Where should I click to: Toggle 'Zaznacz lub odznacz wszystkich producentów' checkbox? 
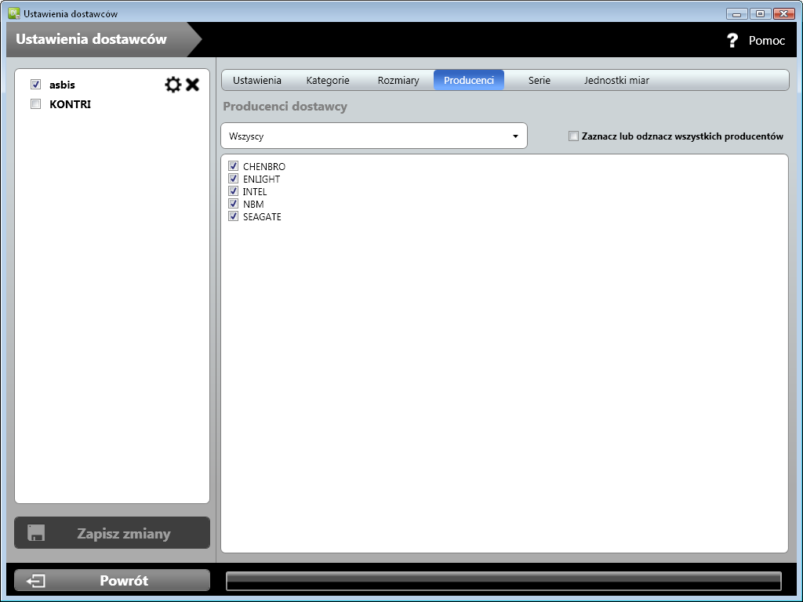(573, 136)
